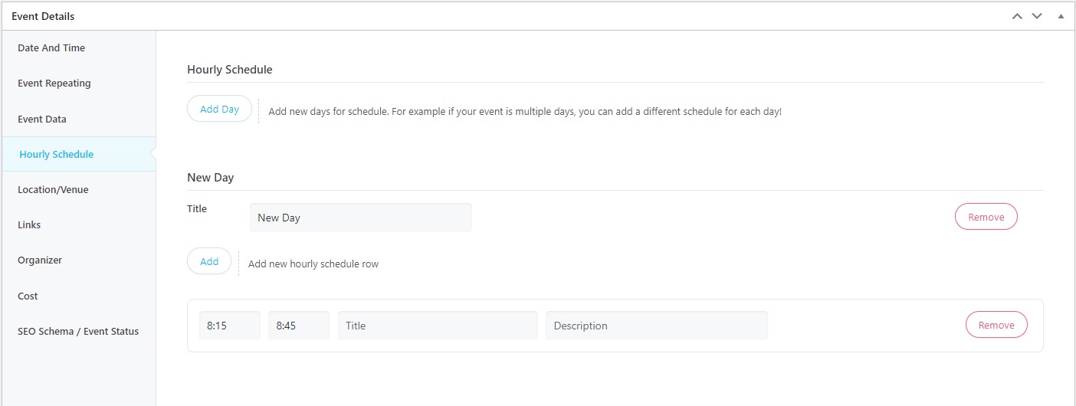Click the 8:45 end time field
This screenshot has height=406, width=1076.
click(299, 326)
